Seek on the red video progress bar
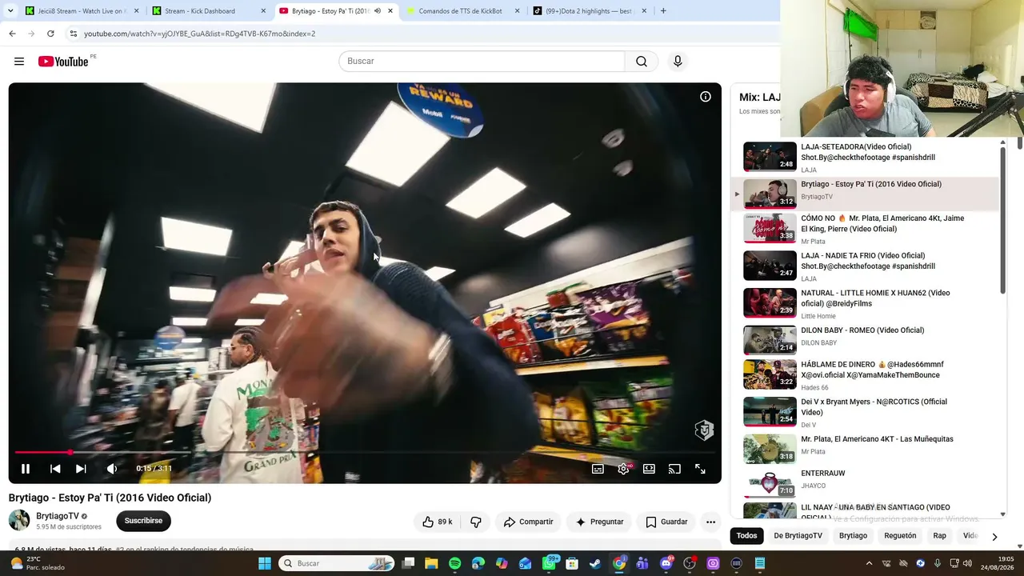This screenshot has width=1024, height=576. pos(365,453)
